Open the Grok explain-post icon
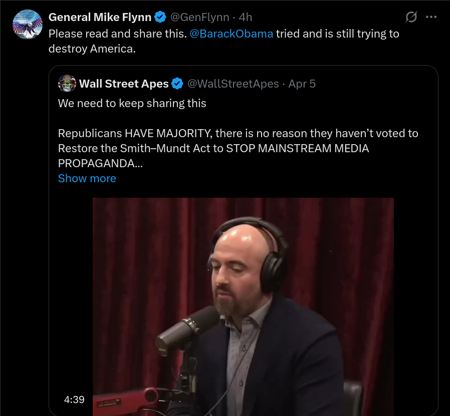The image size is (450, 416). [411, 17]
